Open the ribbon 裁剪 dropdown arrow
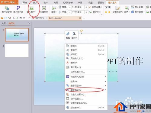The image size is (151, 113). click(x=56, y=12)
